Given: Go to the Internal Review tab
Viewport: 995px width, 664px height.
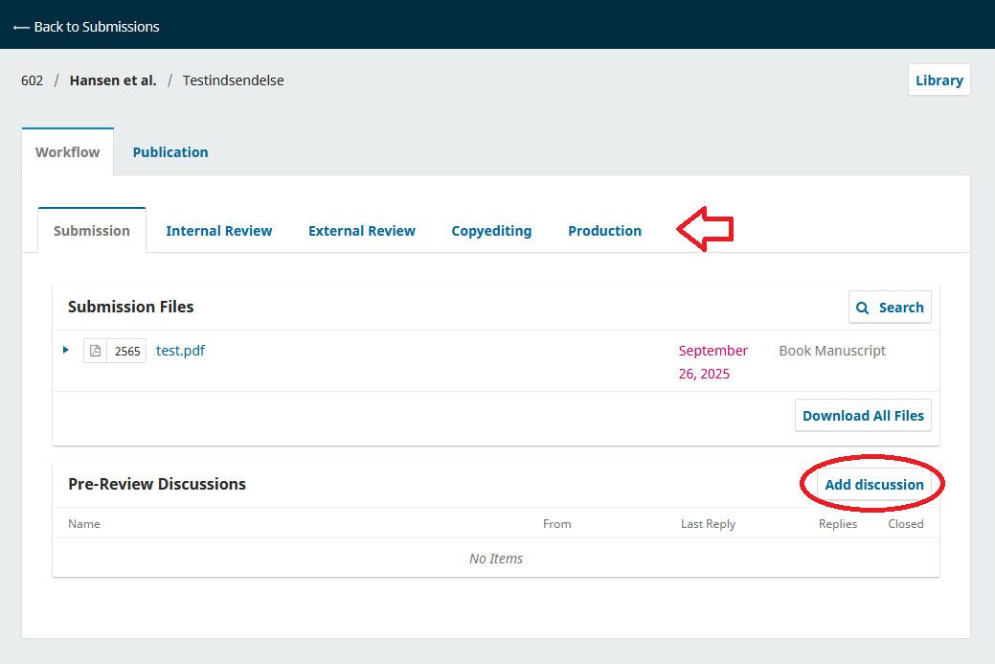Looking at the screenshot, I should click(x=218, y=231).
